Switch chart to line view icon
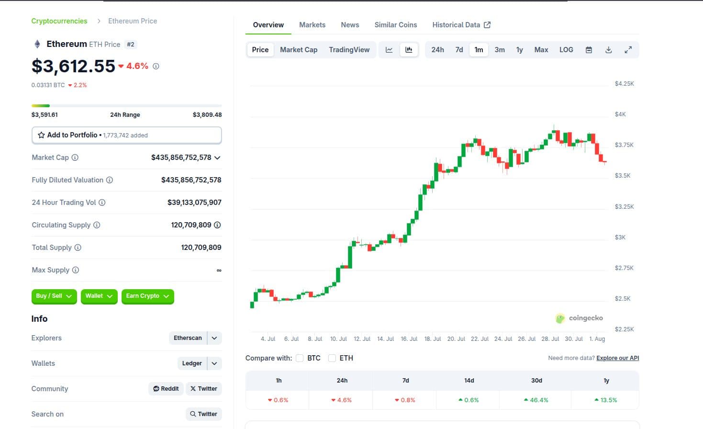 click(x=389, y=49)
